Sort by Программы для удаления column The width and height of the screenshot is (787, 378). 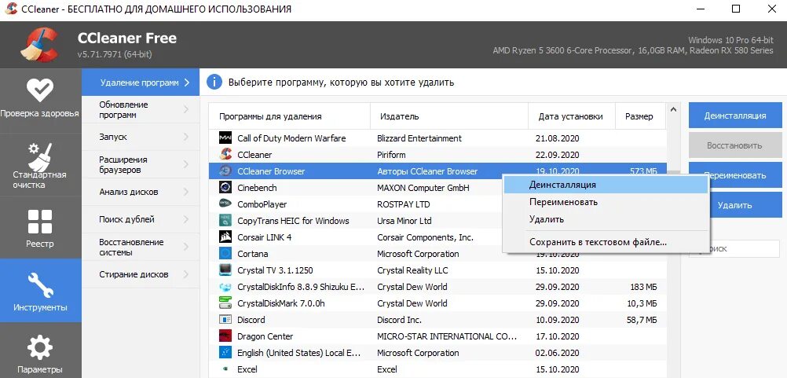290,116
